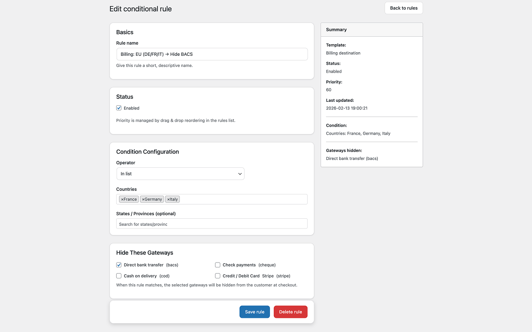Click the Summary panel header
This screenshot has width=532, height=332.
coord(336,29)
